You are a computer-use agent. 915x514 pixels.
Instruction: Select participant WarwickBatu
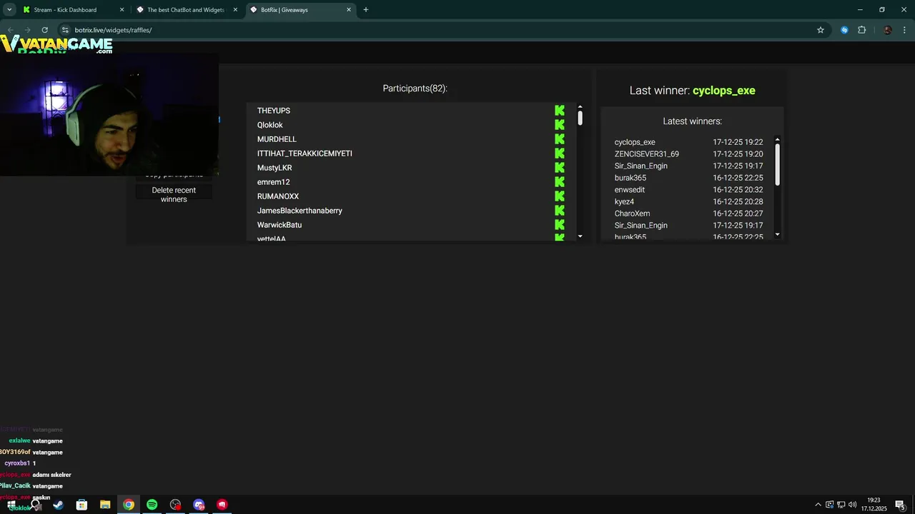pos(280,225)
